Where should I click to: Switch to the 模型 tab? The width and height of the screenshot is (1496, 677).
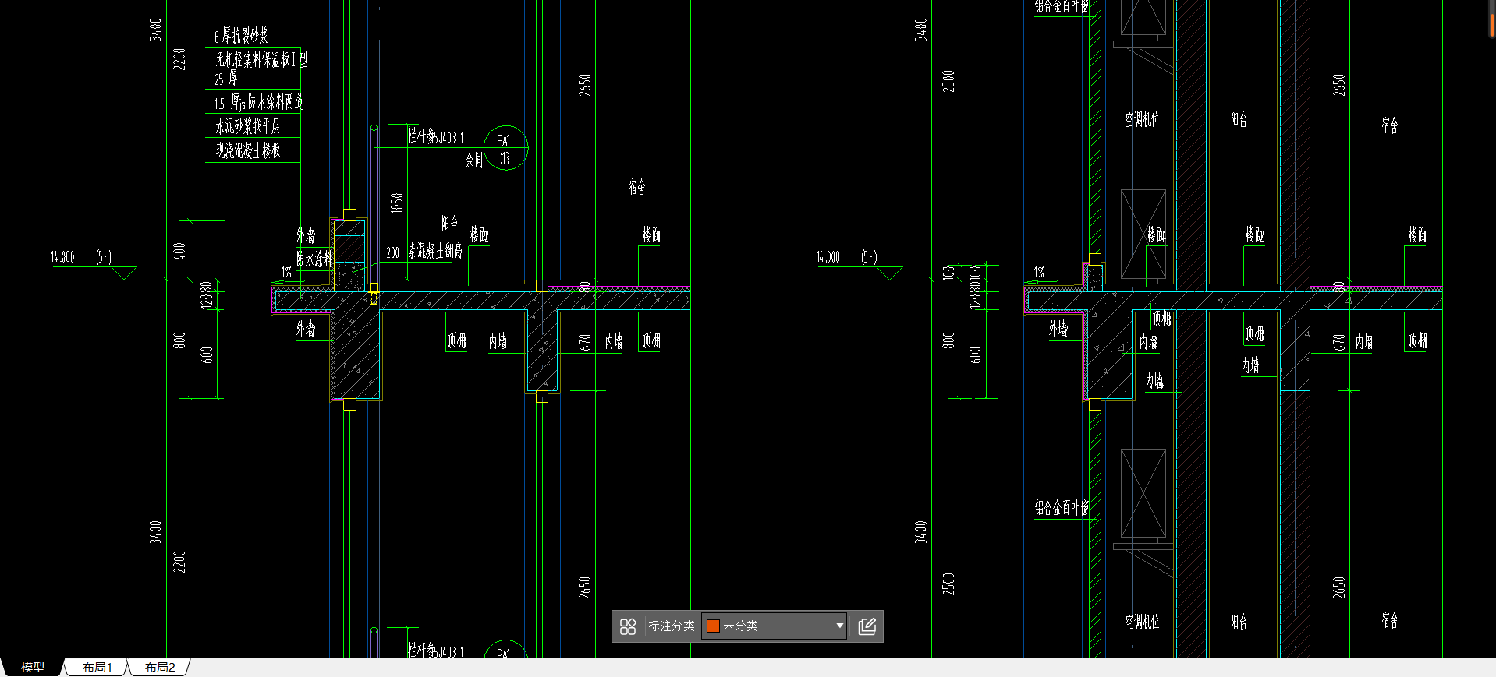(33, 668)
